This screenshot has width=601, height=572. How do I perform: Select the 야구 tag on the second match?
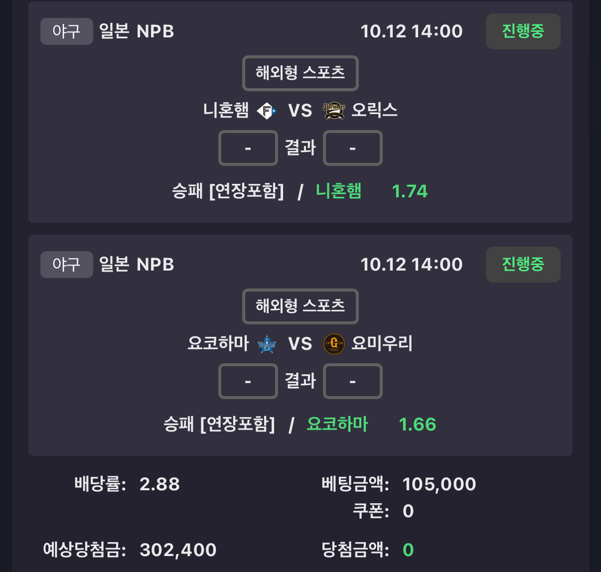pyautogui.click(x=66, y=265)
